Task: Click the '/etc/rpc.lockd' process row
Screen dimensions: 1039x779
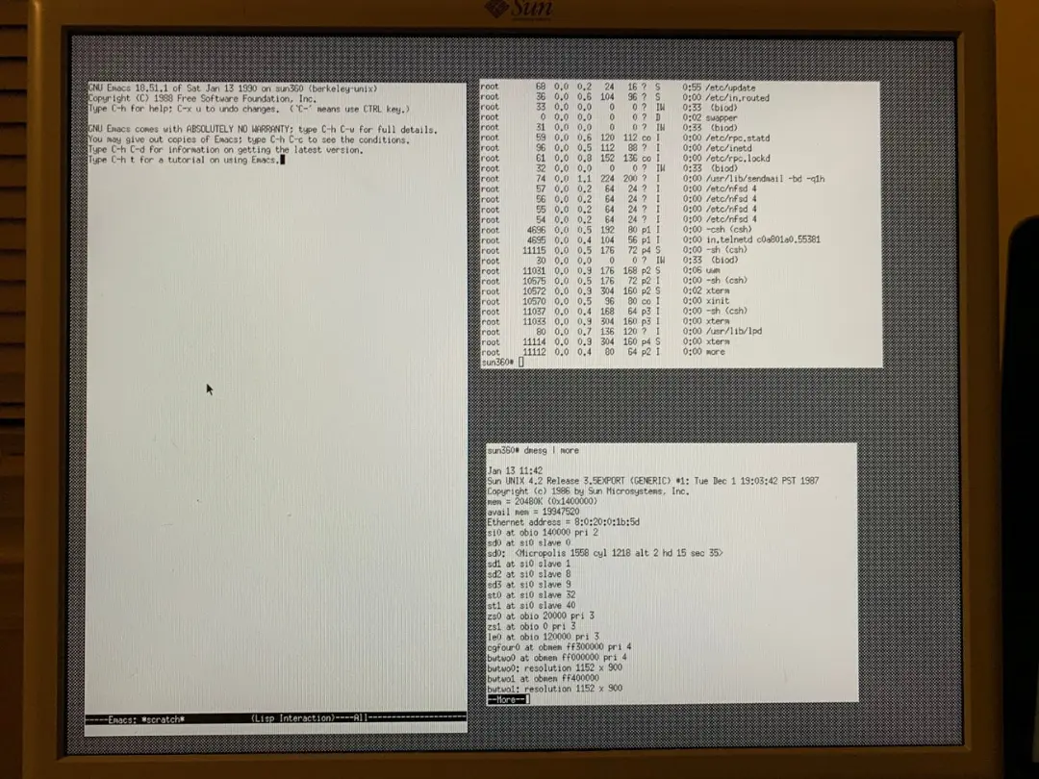Action: (x=625, y=159)
